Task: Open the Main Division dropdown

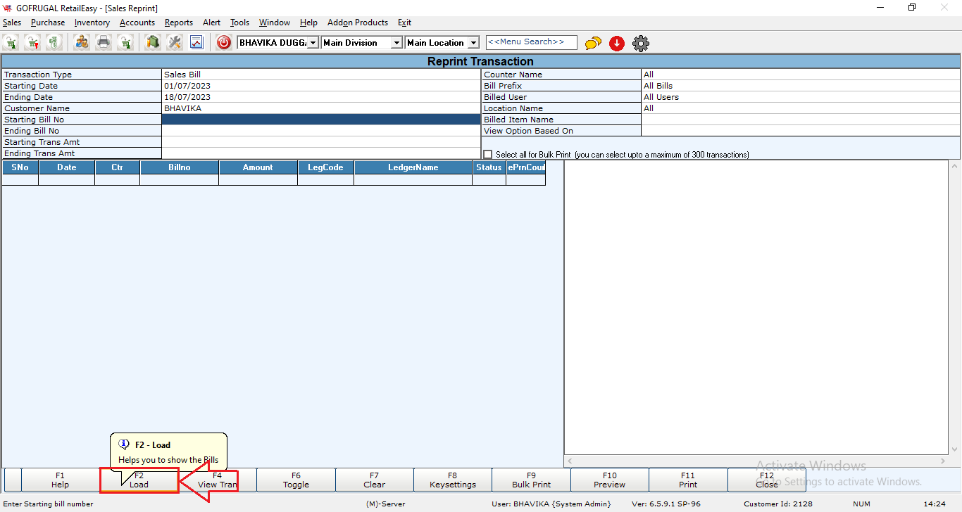Action: 396,43
